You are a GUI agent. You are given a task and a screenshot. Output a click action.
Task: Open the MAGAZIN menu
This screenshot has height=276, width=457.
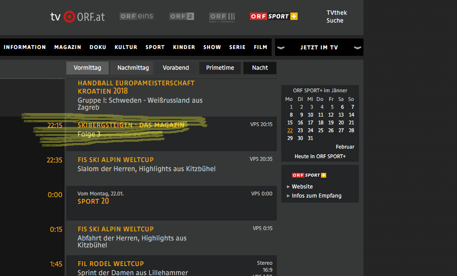pyautogui.click(x=68, y=47)
